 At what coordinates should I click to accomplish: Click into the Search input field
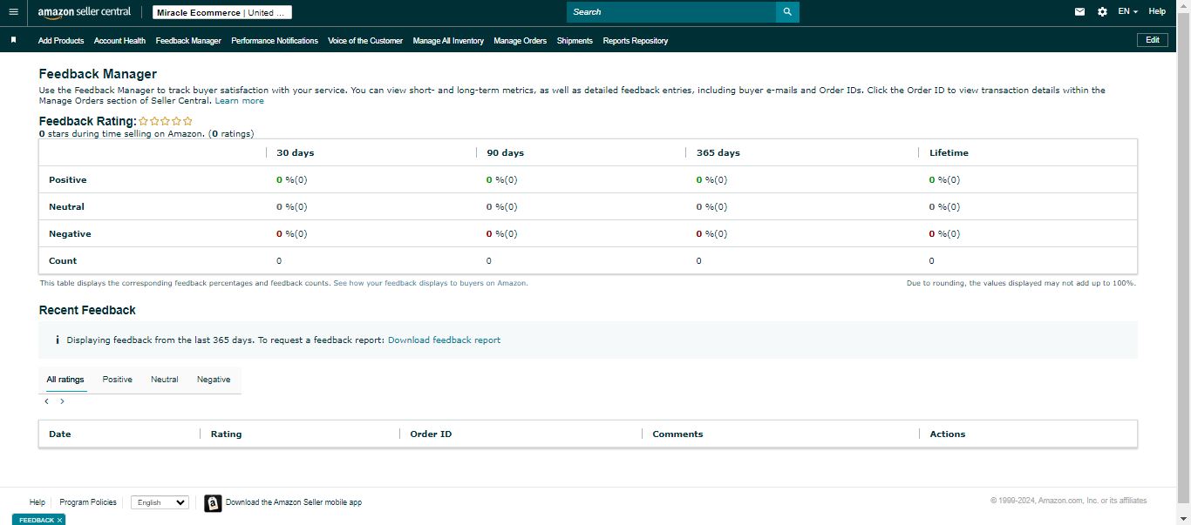tap(671, 12)
